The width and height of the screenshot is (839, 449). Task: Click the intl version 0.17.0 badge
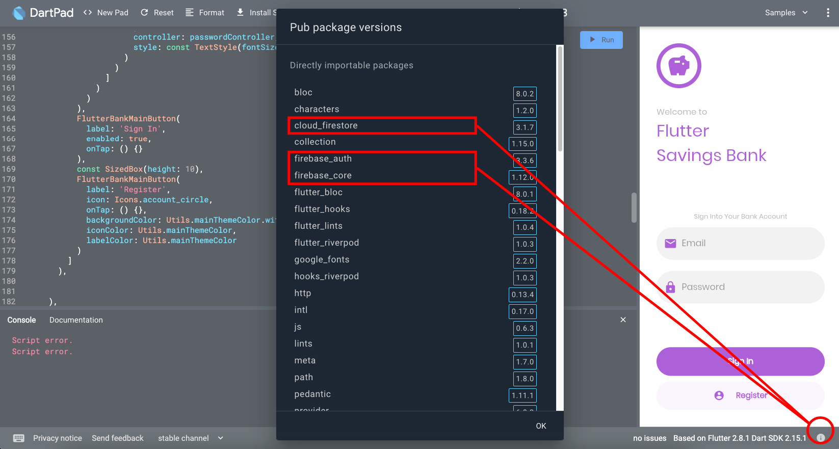click(x=522, y=311)
